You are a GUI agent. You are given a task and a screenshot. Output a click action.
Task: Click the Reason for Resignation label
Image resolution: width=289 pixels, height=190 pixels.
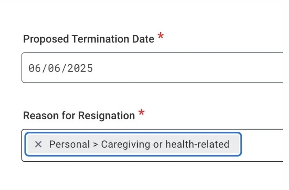[x=79, y=116]
